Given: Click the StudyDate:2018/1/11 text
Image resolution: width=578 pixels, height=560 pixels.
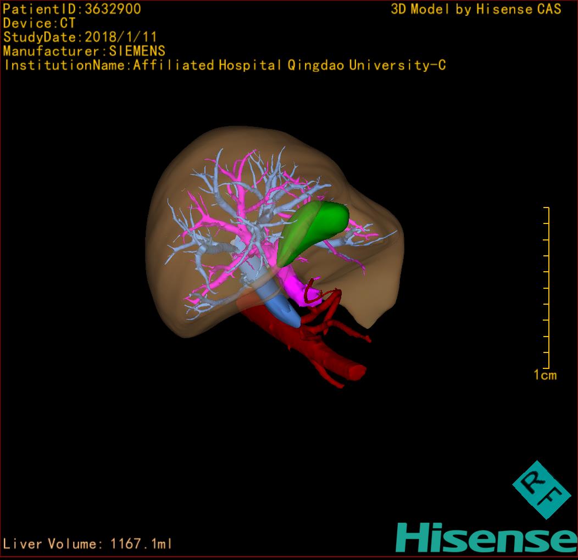Looking at the screenshot, I should [x=80, y=37].
